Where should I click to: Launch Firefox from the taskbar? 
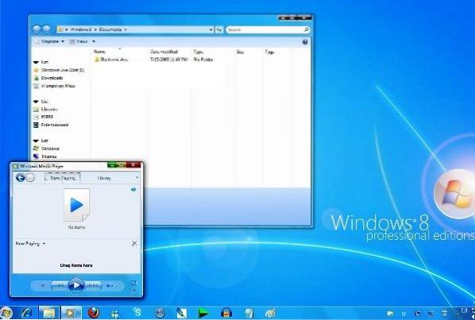coord(94,313)
